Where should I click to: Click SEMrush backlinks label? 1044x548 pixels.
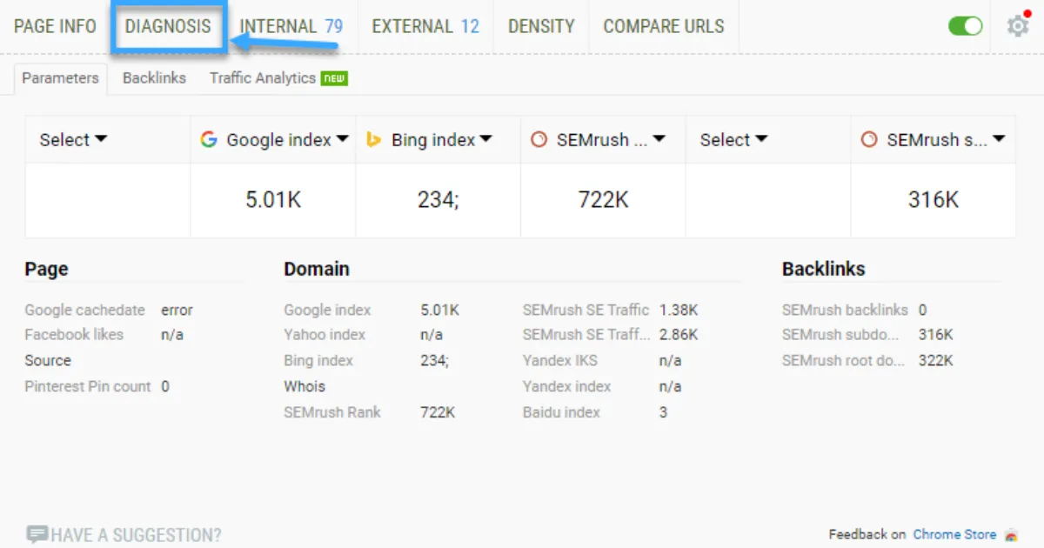pyautogui.click(x=845, y=310)
